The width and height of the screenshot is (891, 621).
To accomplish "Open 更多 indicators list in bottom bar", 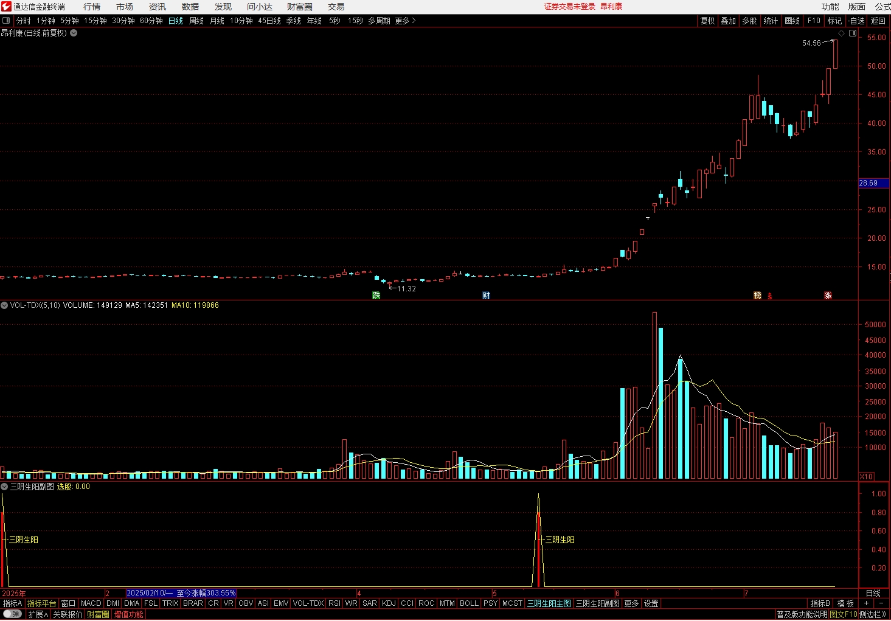I will (x=632, y=603).
